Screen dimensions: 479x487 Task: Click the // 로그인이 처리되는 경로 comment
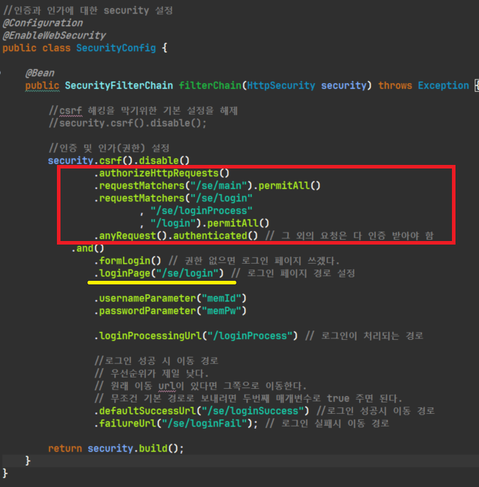pyautogui.click(x=364, y=336)
